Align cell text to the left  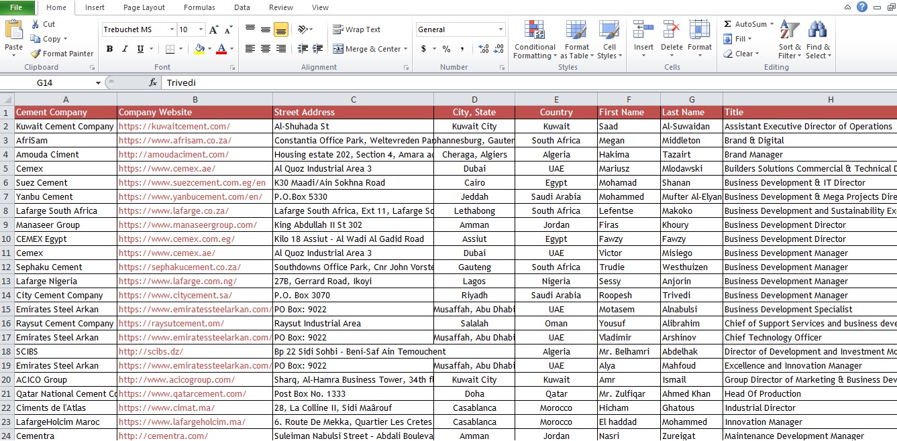coord(250,49)
